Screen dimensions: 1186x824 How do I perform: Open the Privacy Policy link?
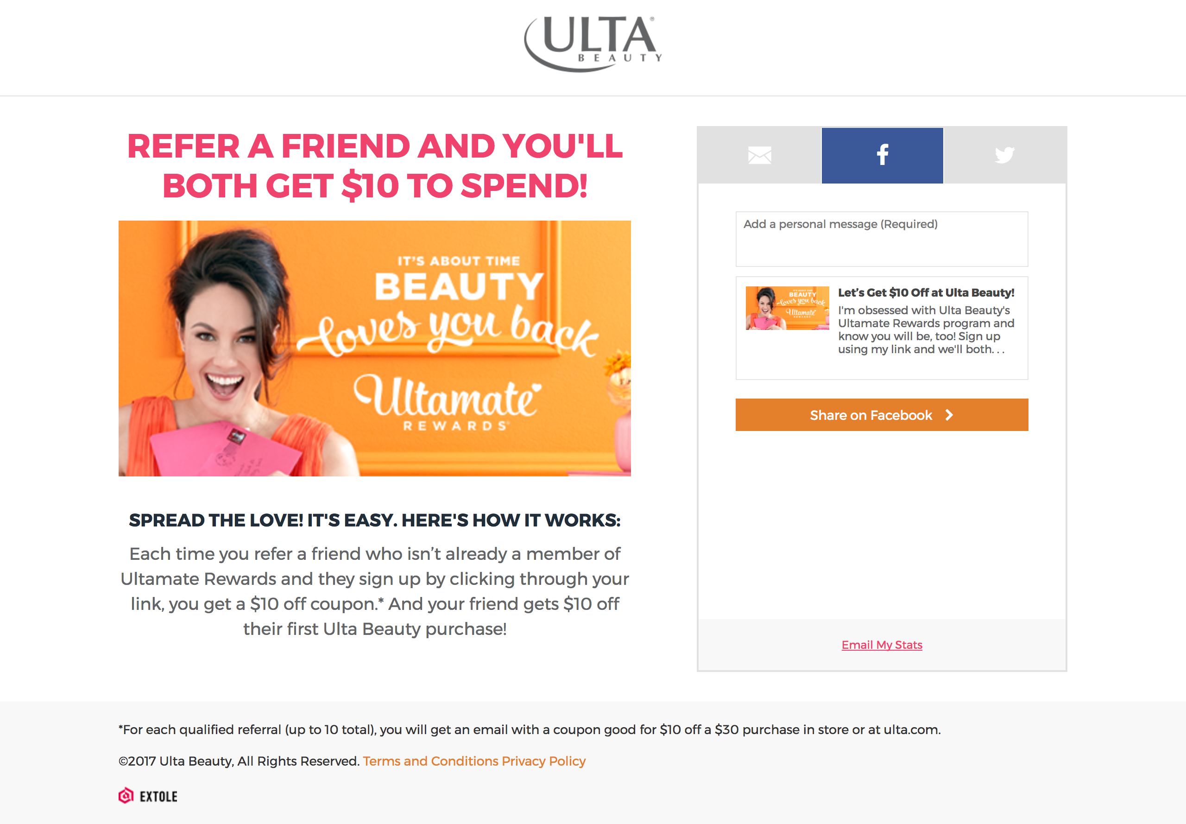point(543,761)
